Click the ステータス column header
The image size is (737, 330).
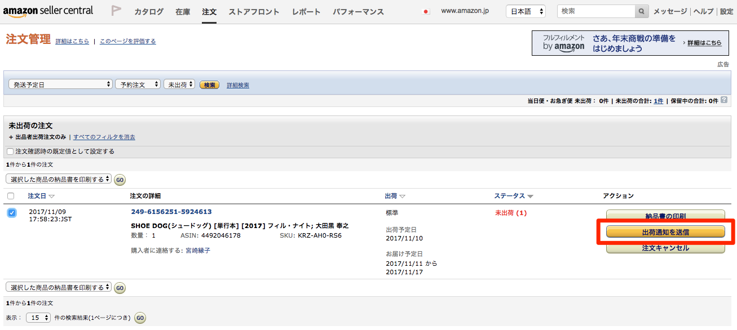[x=510, y=196]
